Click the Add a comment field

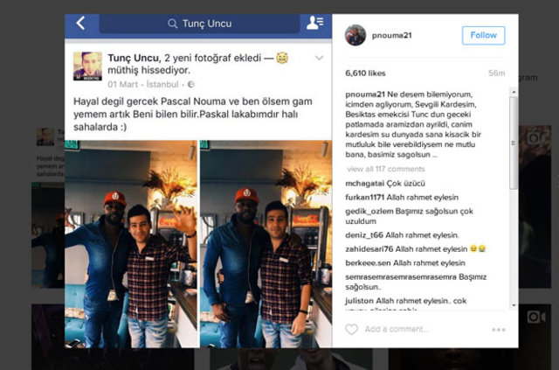coord(423,329)
